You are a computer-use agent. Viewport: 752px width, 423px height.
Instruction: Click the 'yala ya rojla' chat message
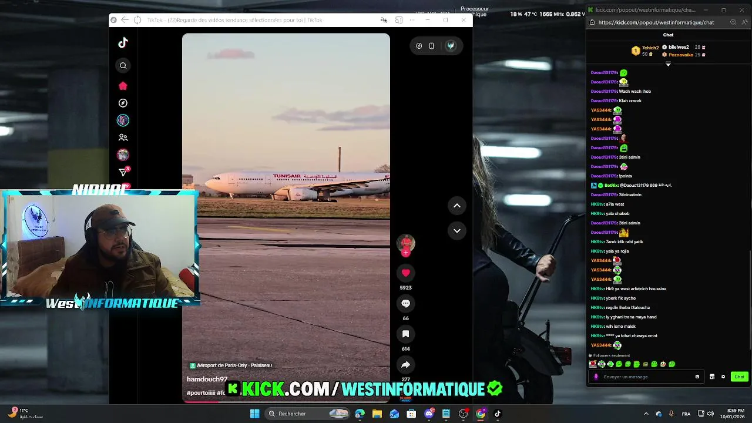tap(617, 251)
